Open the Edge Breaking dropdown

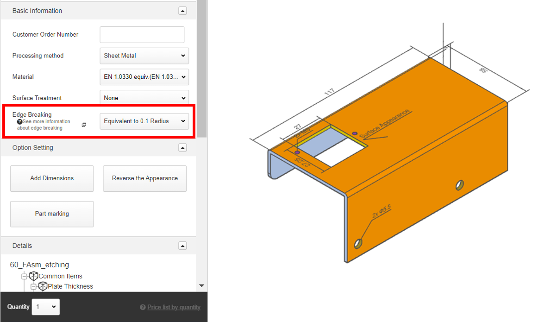144,121
